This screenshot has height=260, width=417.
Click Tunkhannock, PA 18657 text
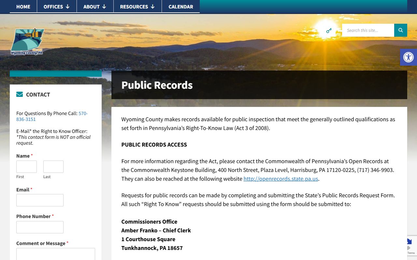pyautogui.click(x=152, y=248)
